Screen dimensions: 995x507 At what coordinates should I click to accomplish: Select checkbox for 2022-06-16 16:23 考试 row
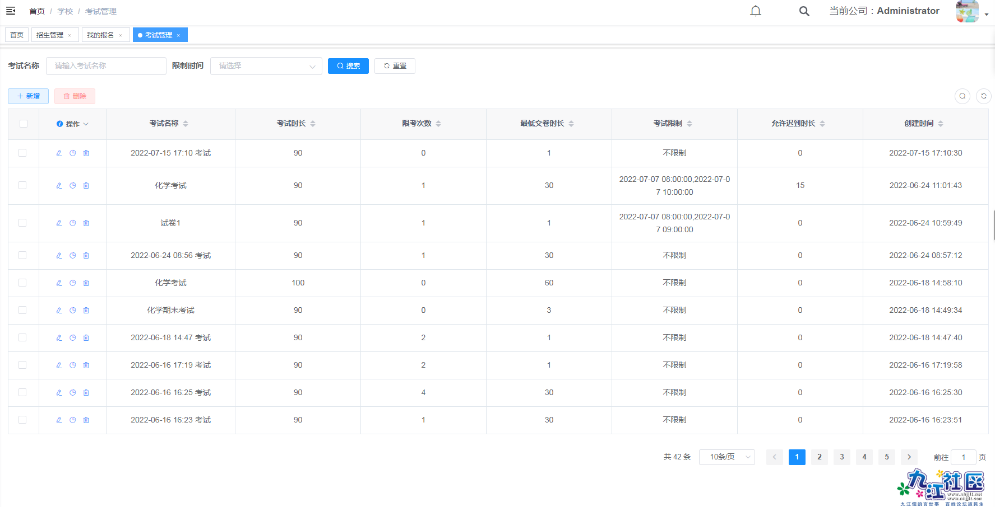point(22,420)
